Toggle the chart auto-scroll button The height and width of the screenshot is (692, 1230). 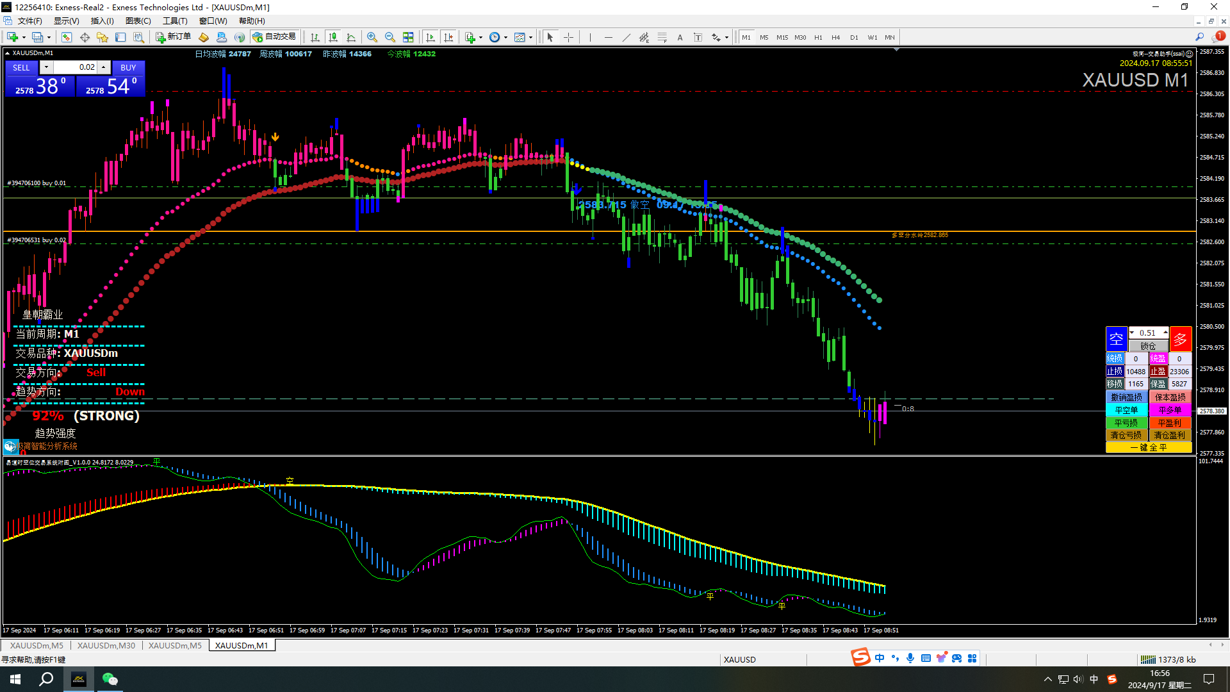pyautogui.click(x=430, y=37)
